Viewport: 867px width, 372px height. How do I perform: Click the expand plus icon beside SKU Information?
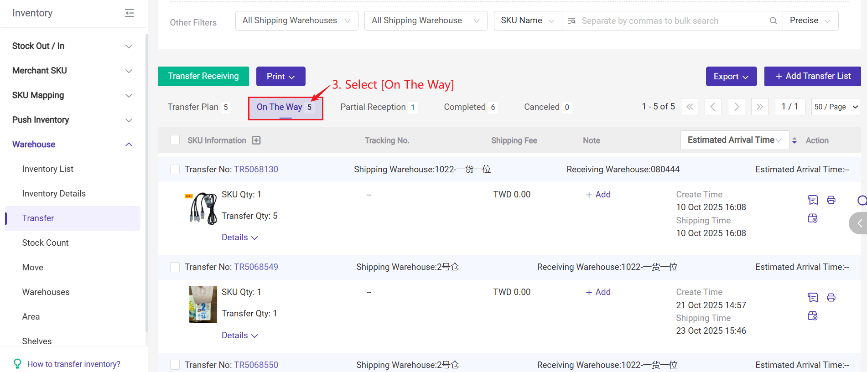(x=256, y=140)
